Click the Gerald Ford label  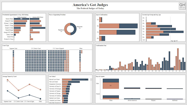[10, 37]
